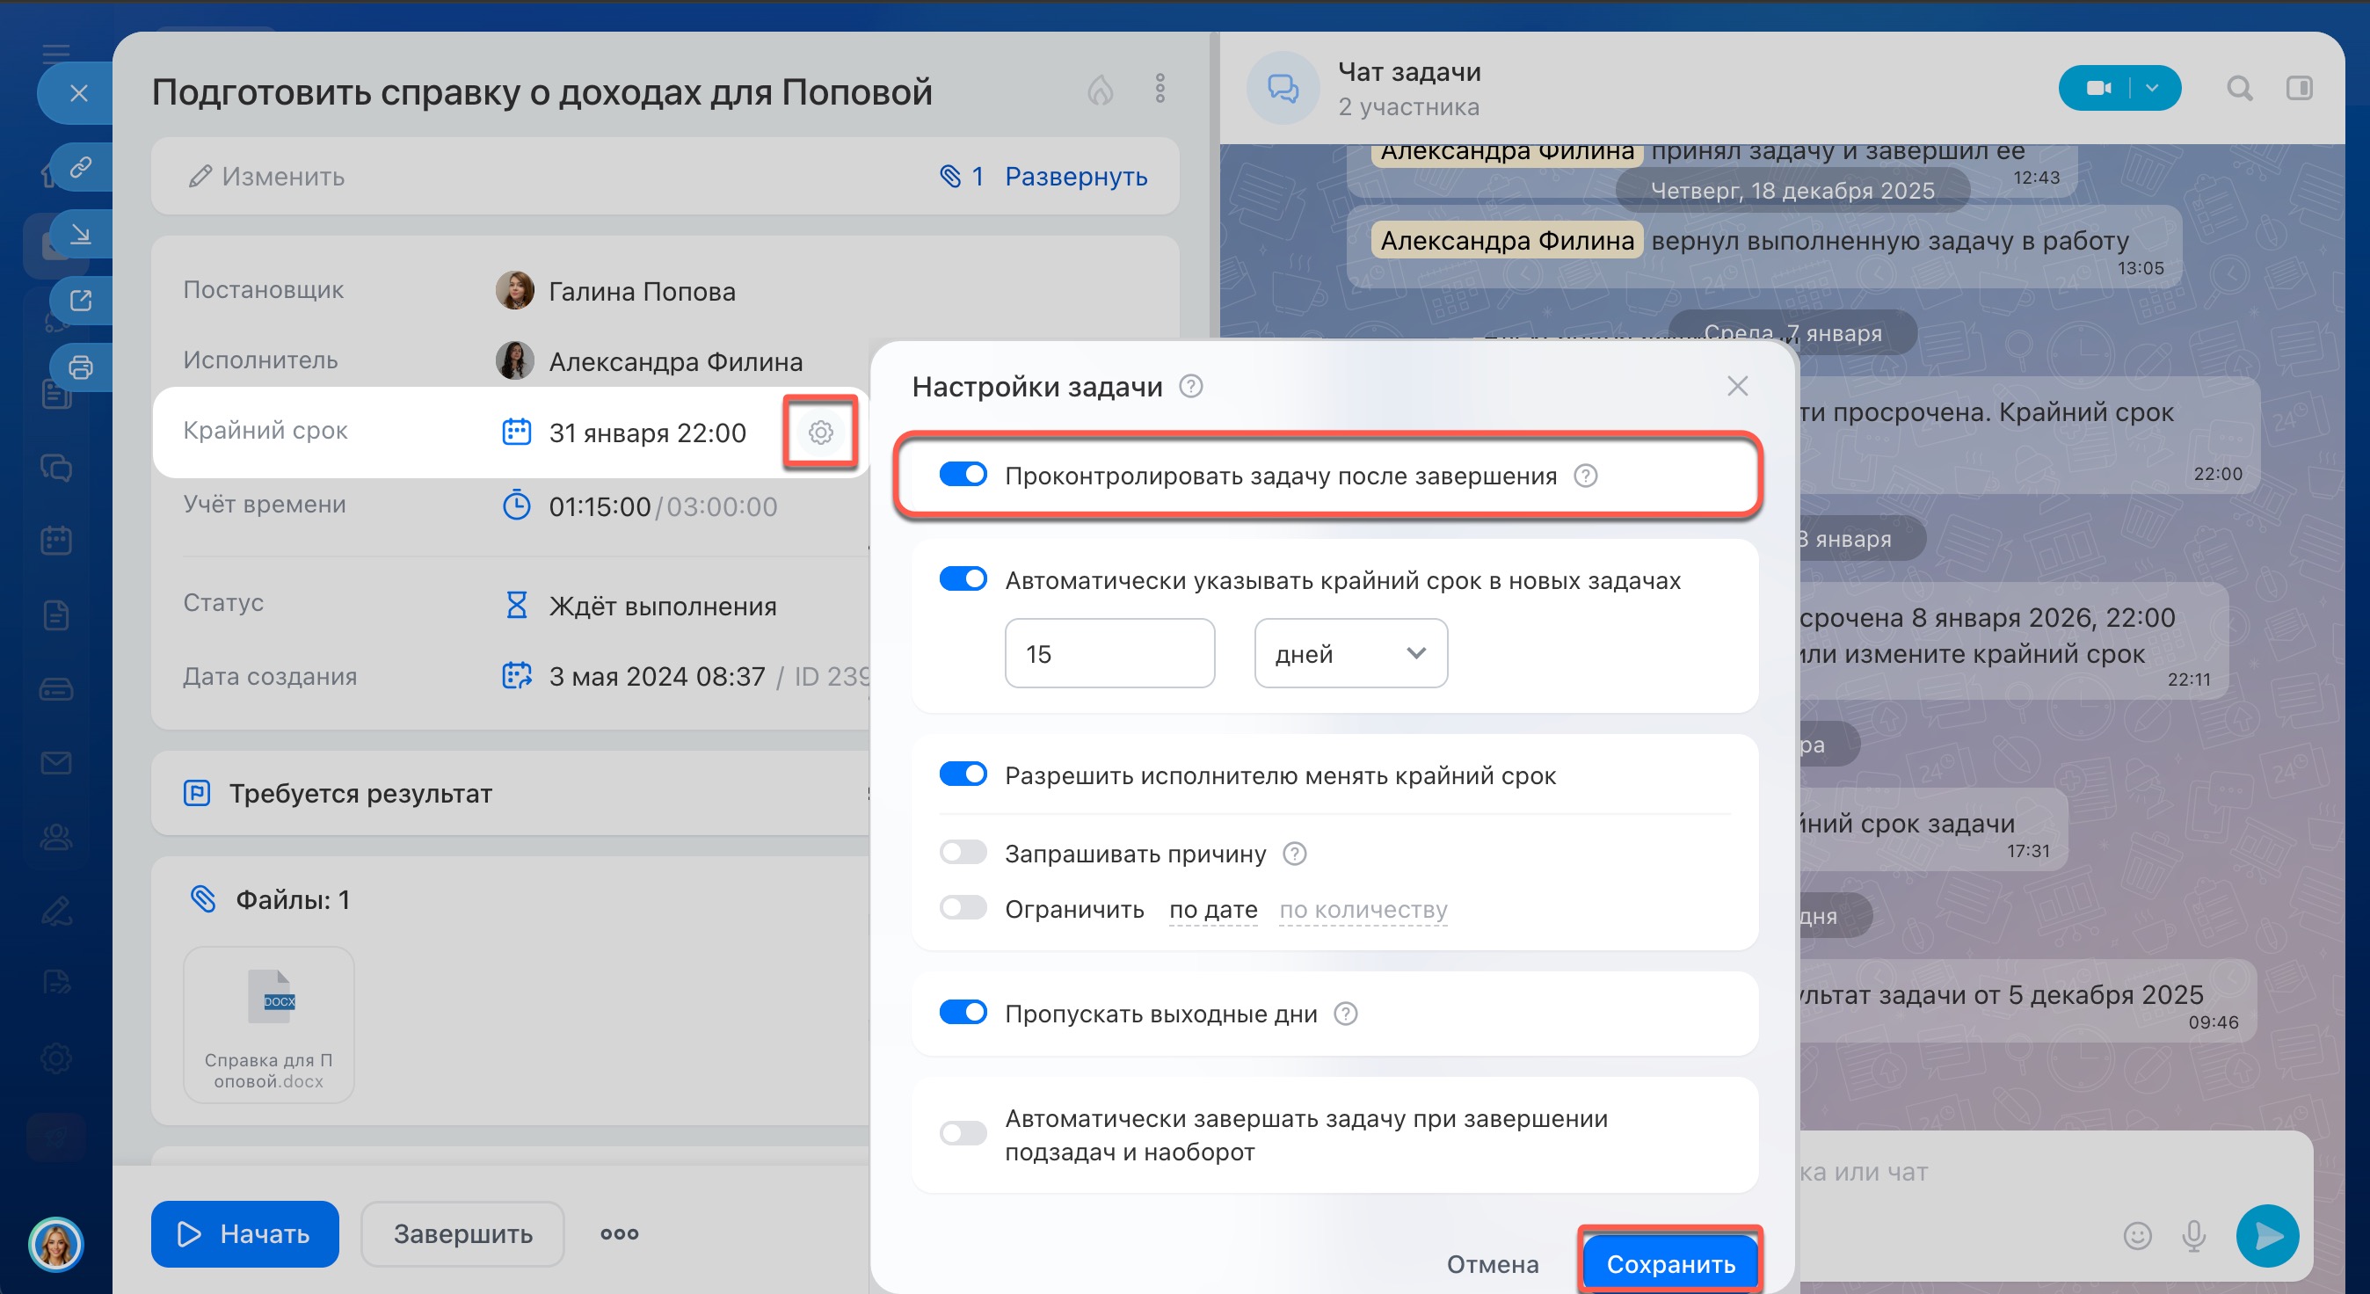
Task: Click the deadline days input field with 15
Action: pos(1109,653)
